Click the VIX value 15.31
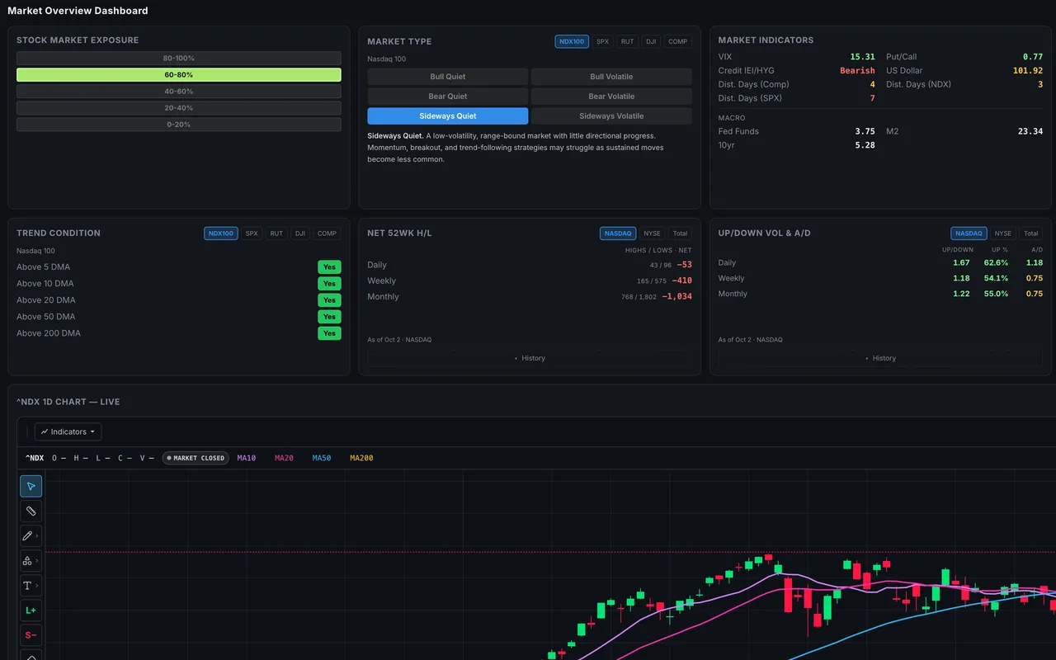 (862, 57)
